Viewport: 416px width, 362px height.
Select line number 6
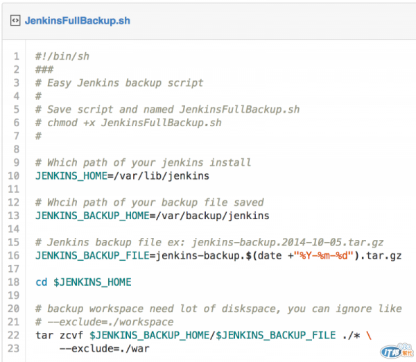pos(17,123)
